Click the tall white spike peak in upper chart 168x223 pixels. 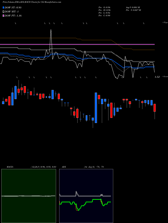(x=51, y=30)
